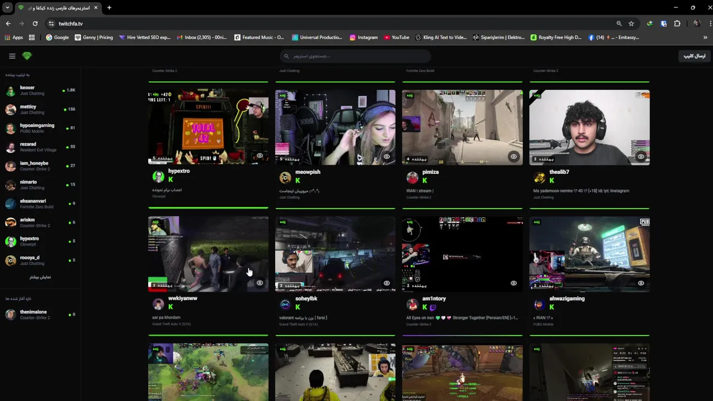Click the ارسال کلیپ button

click(x=694, y=56)
